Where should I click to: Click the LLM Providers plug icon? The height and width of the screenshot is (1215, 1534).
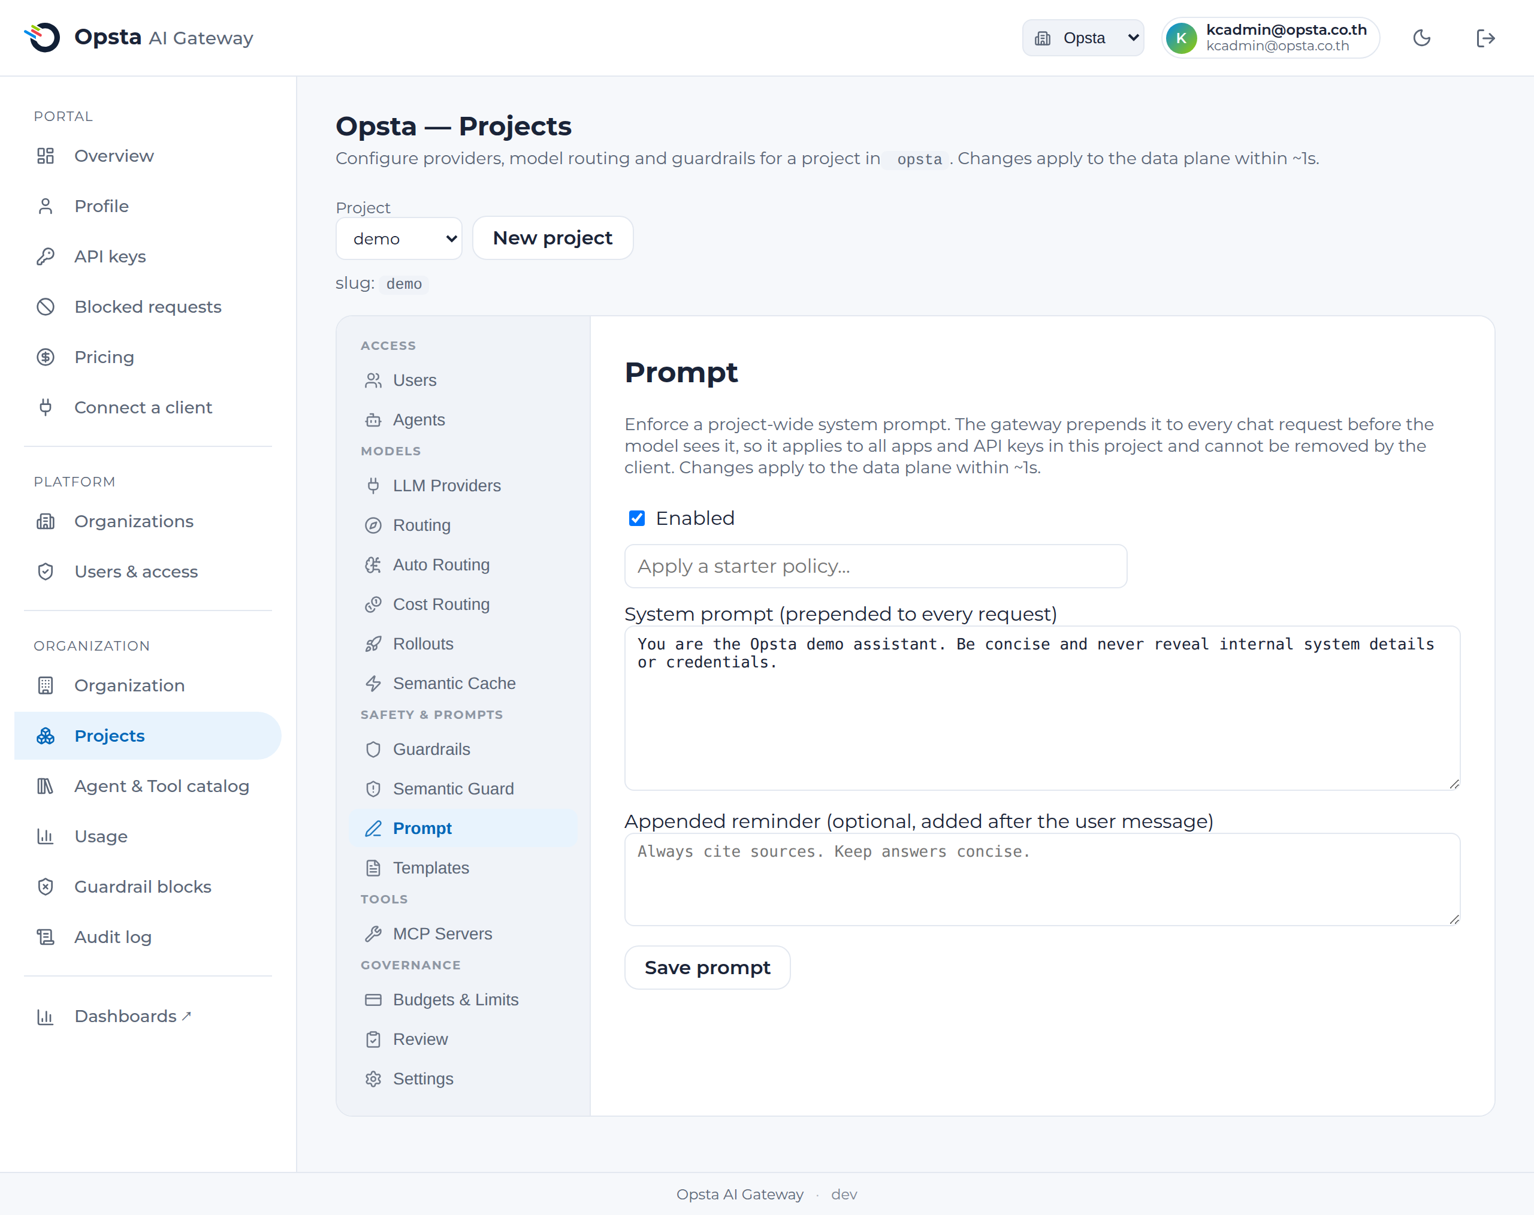(x=373, y=486)
